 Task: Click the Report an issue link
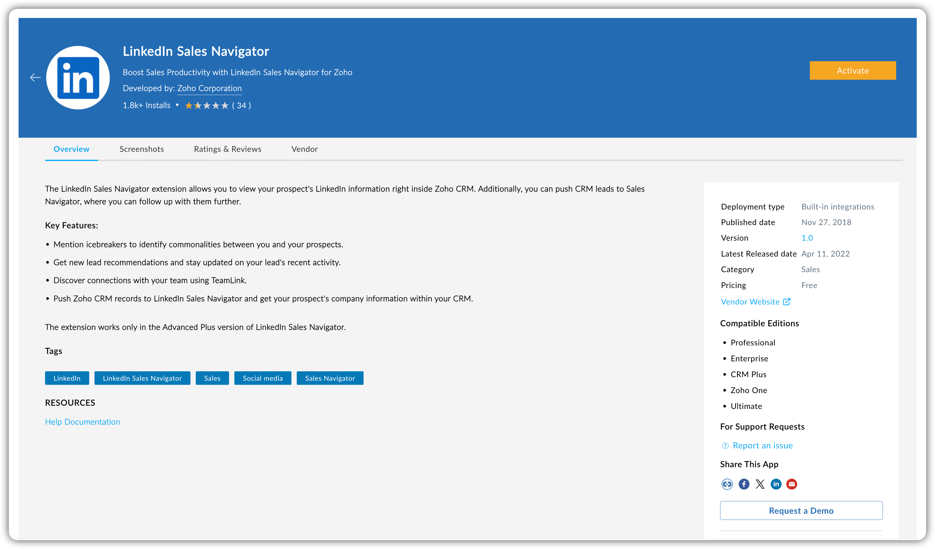click(762, 445)
